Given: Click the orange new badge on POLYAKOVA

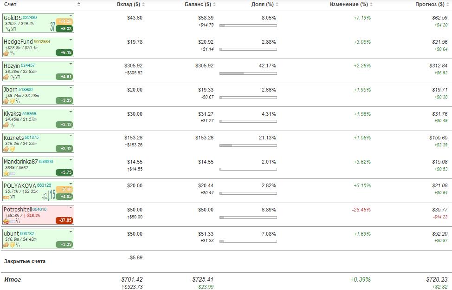Looking at the screenshot, I should click(6, 198).
